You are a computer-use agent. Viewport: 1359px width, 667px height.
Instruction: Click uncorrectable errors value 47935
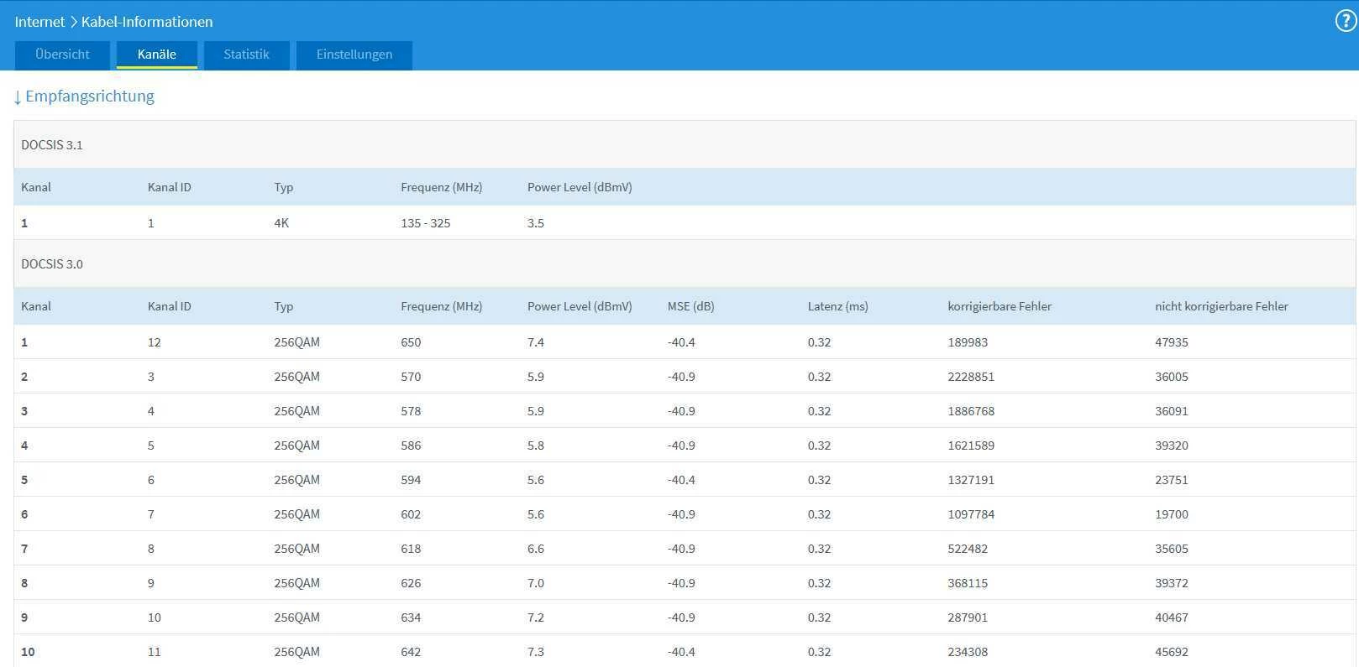coord(1172,342)
